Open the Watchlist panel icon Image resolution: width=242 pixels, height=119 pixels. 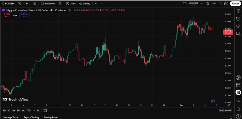point(238,11)
